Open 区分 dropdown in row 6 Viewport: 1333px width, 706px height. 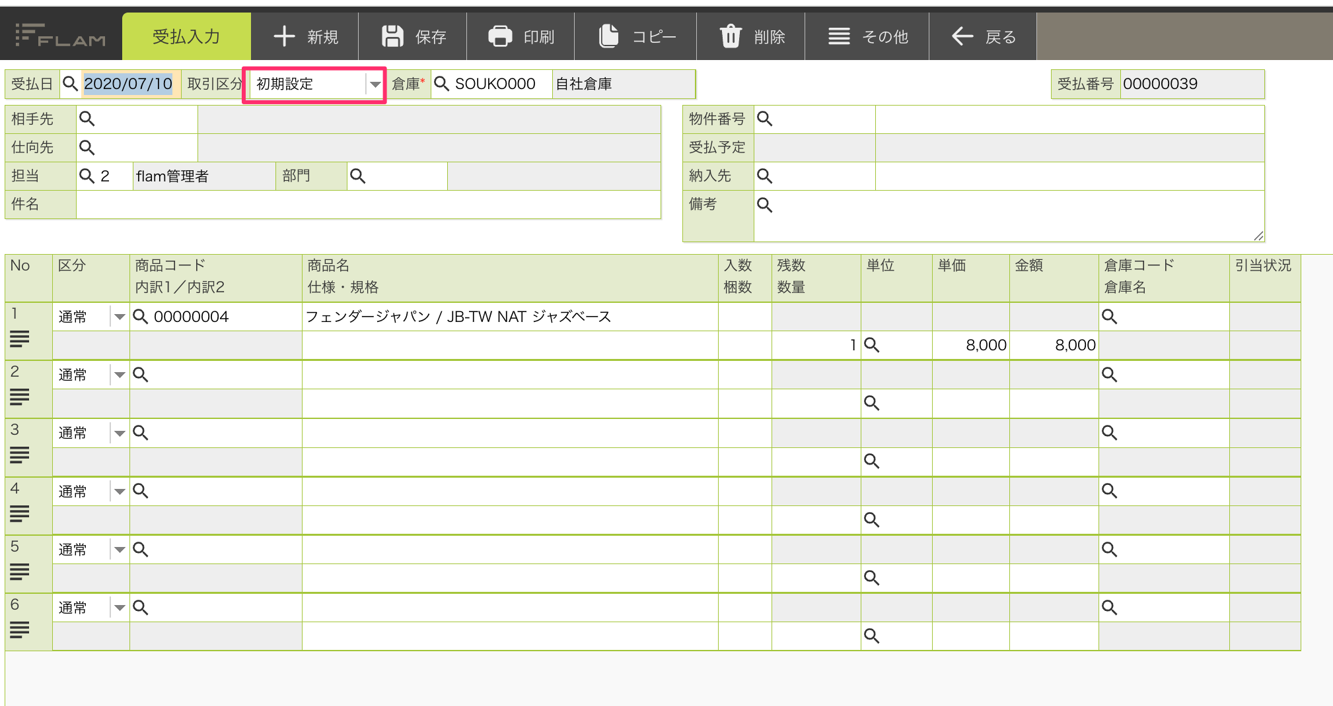(120, 607)
